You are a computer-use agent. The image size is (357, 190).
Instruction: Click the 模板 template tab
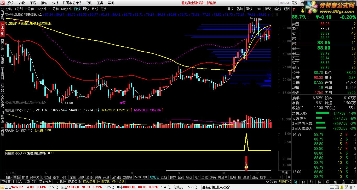pos(17,177)
